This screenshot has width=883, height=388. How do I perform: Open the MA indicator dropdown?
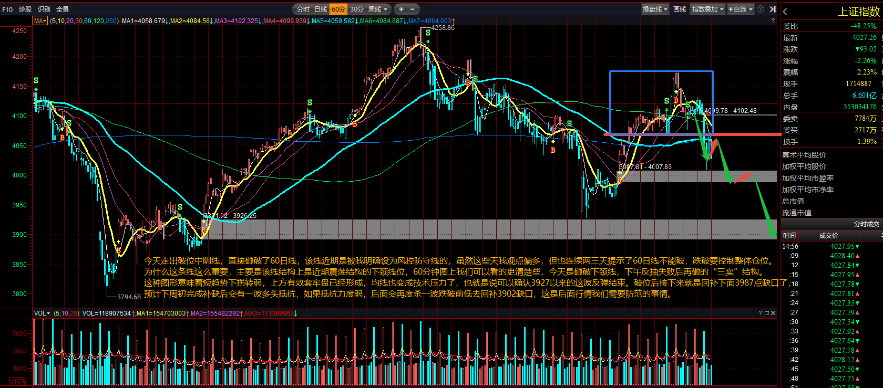pyautogui.click(x=40, y=21)
